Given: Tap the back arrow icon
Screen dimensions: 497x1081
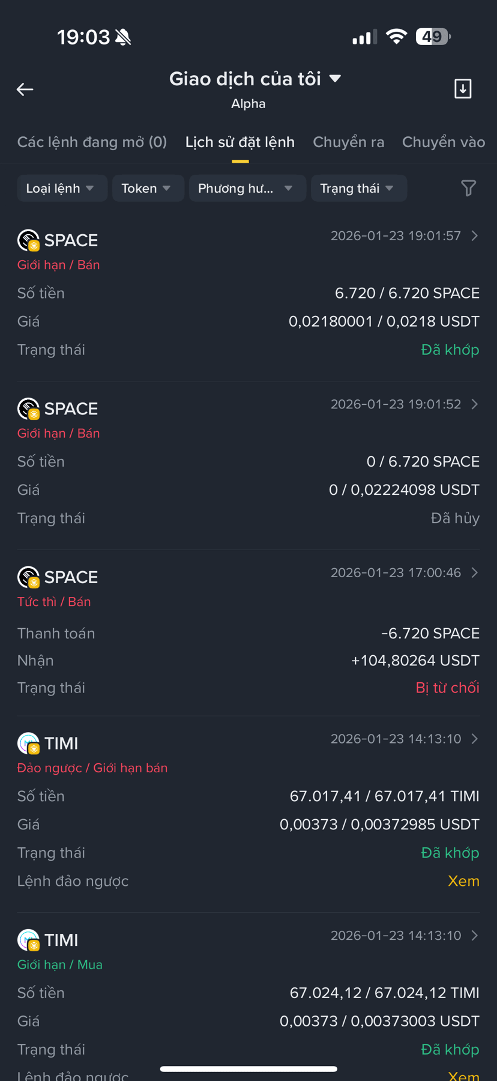Looking at the screenshot, I should pos(25,89).
